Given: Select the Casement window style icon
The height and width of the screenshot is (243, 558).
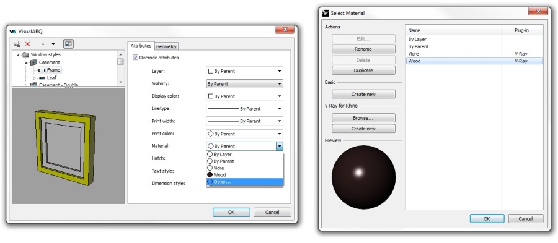Looking at the screenshot, I should tap(33, 62).
